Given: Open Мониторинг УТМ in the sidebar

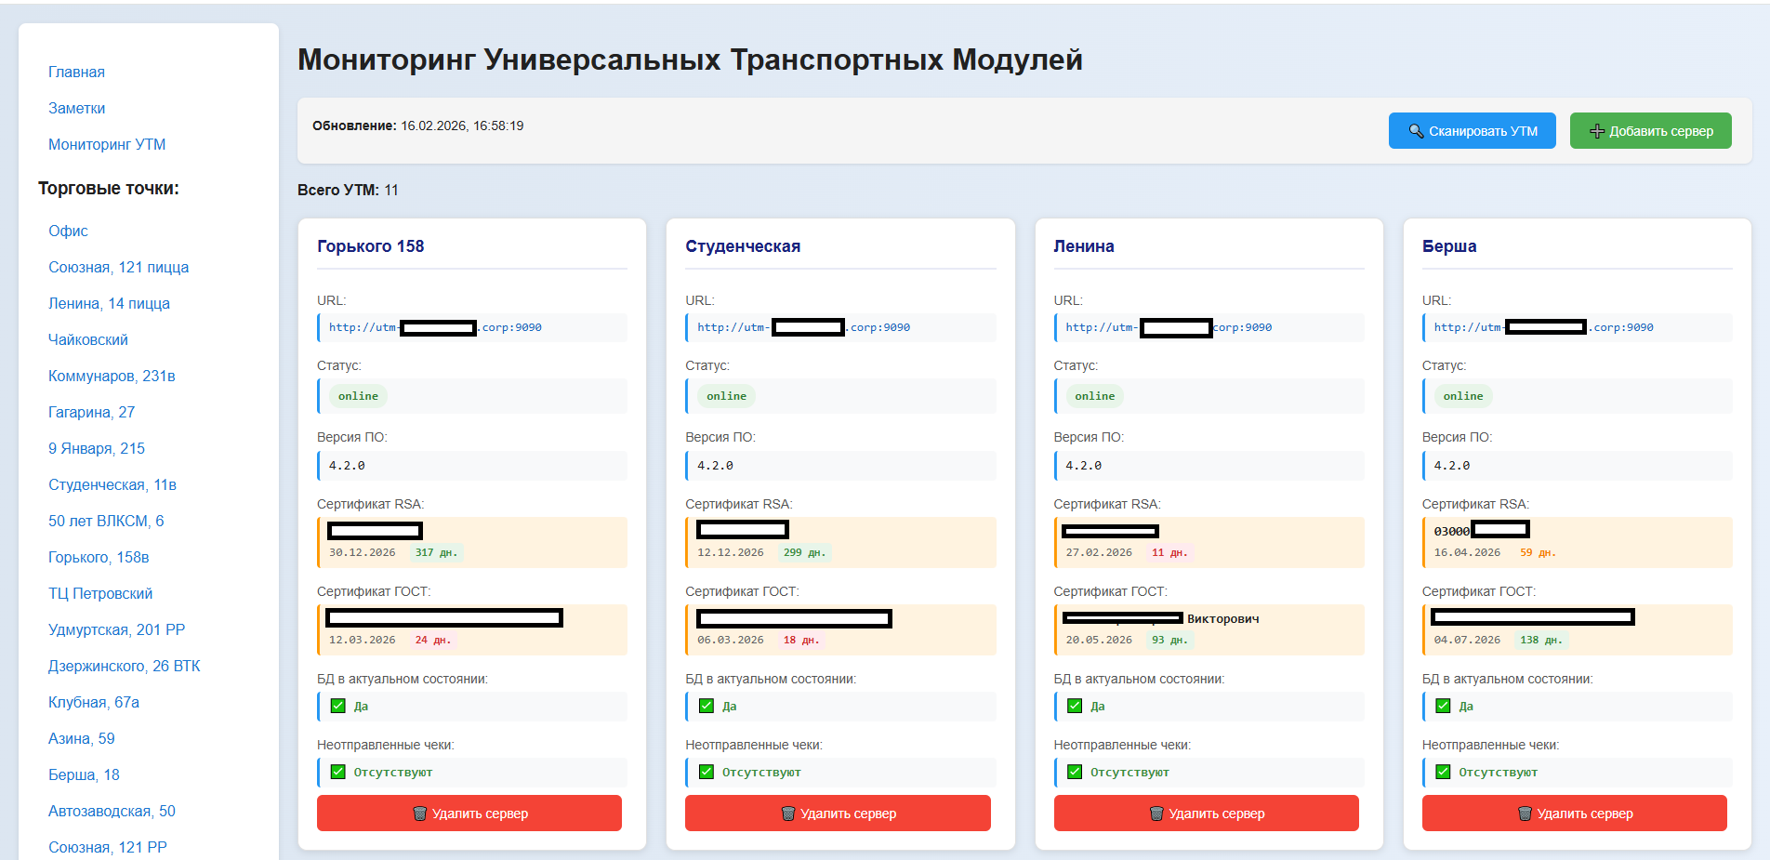Looking at the screenshot, I should tap(107, 144).
